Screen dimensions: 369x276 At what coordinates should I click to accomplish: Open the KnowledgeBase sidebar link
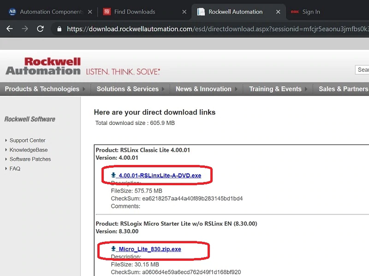click(x=29, y=150)
